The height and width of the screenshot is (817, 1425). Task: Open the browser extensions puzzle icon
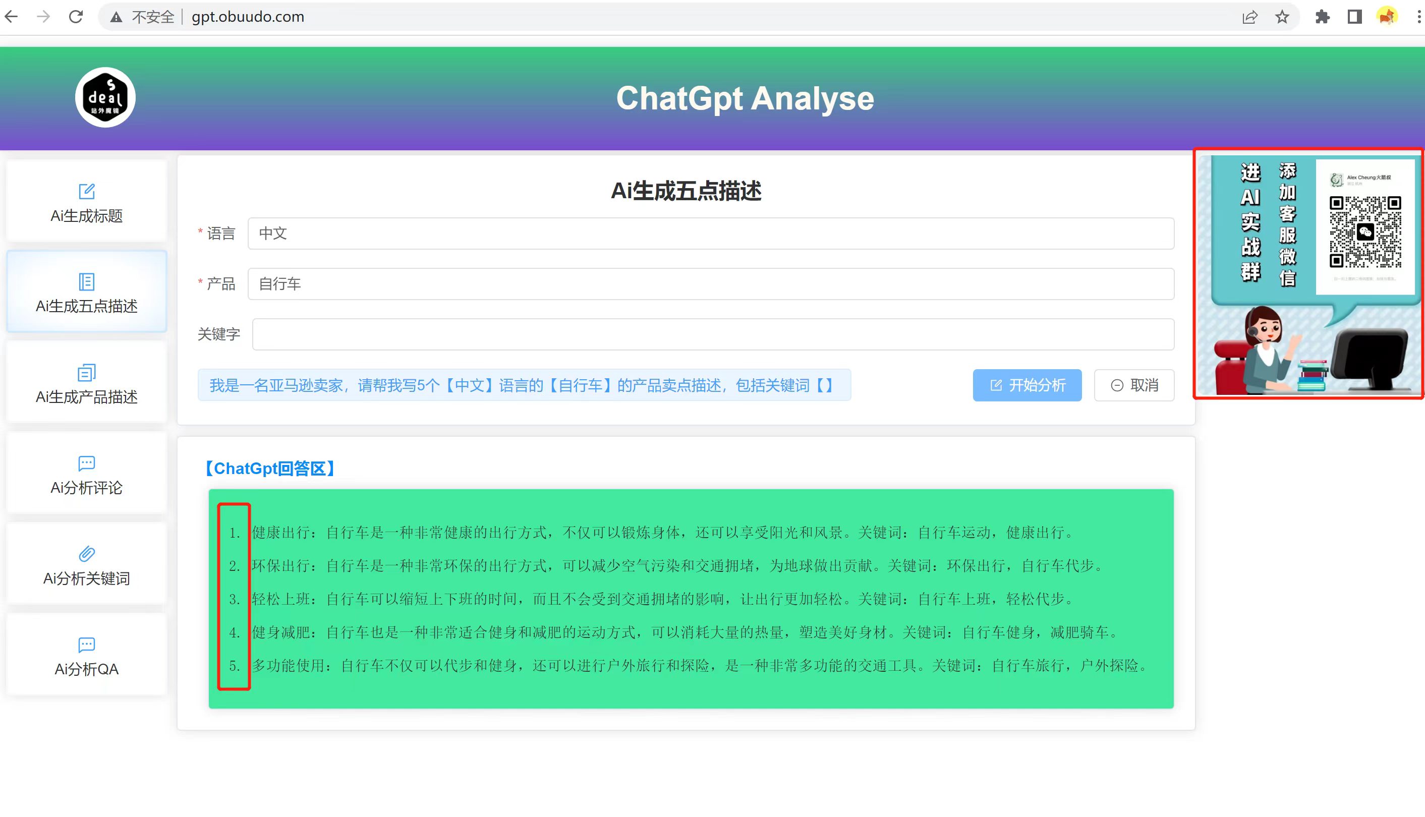(1322, 17)
